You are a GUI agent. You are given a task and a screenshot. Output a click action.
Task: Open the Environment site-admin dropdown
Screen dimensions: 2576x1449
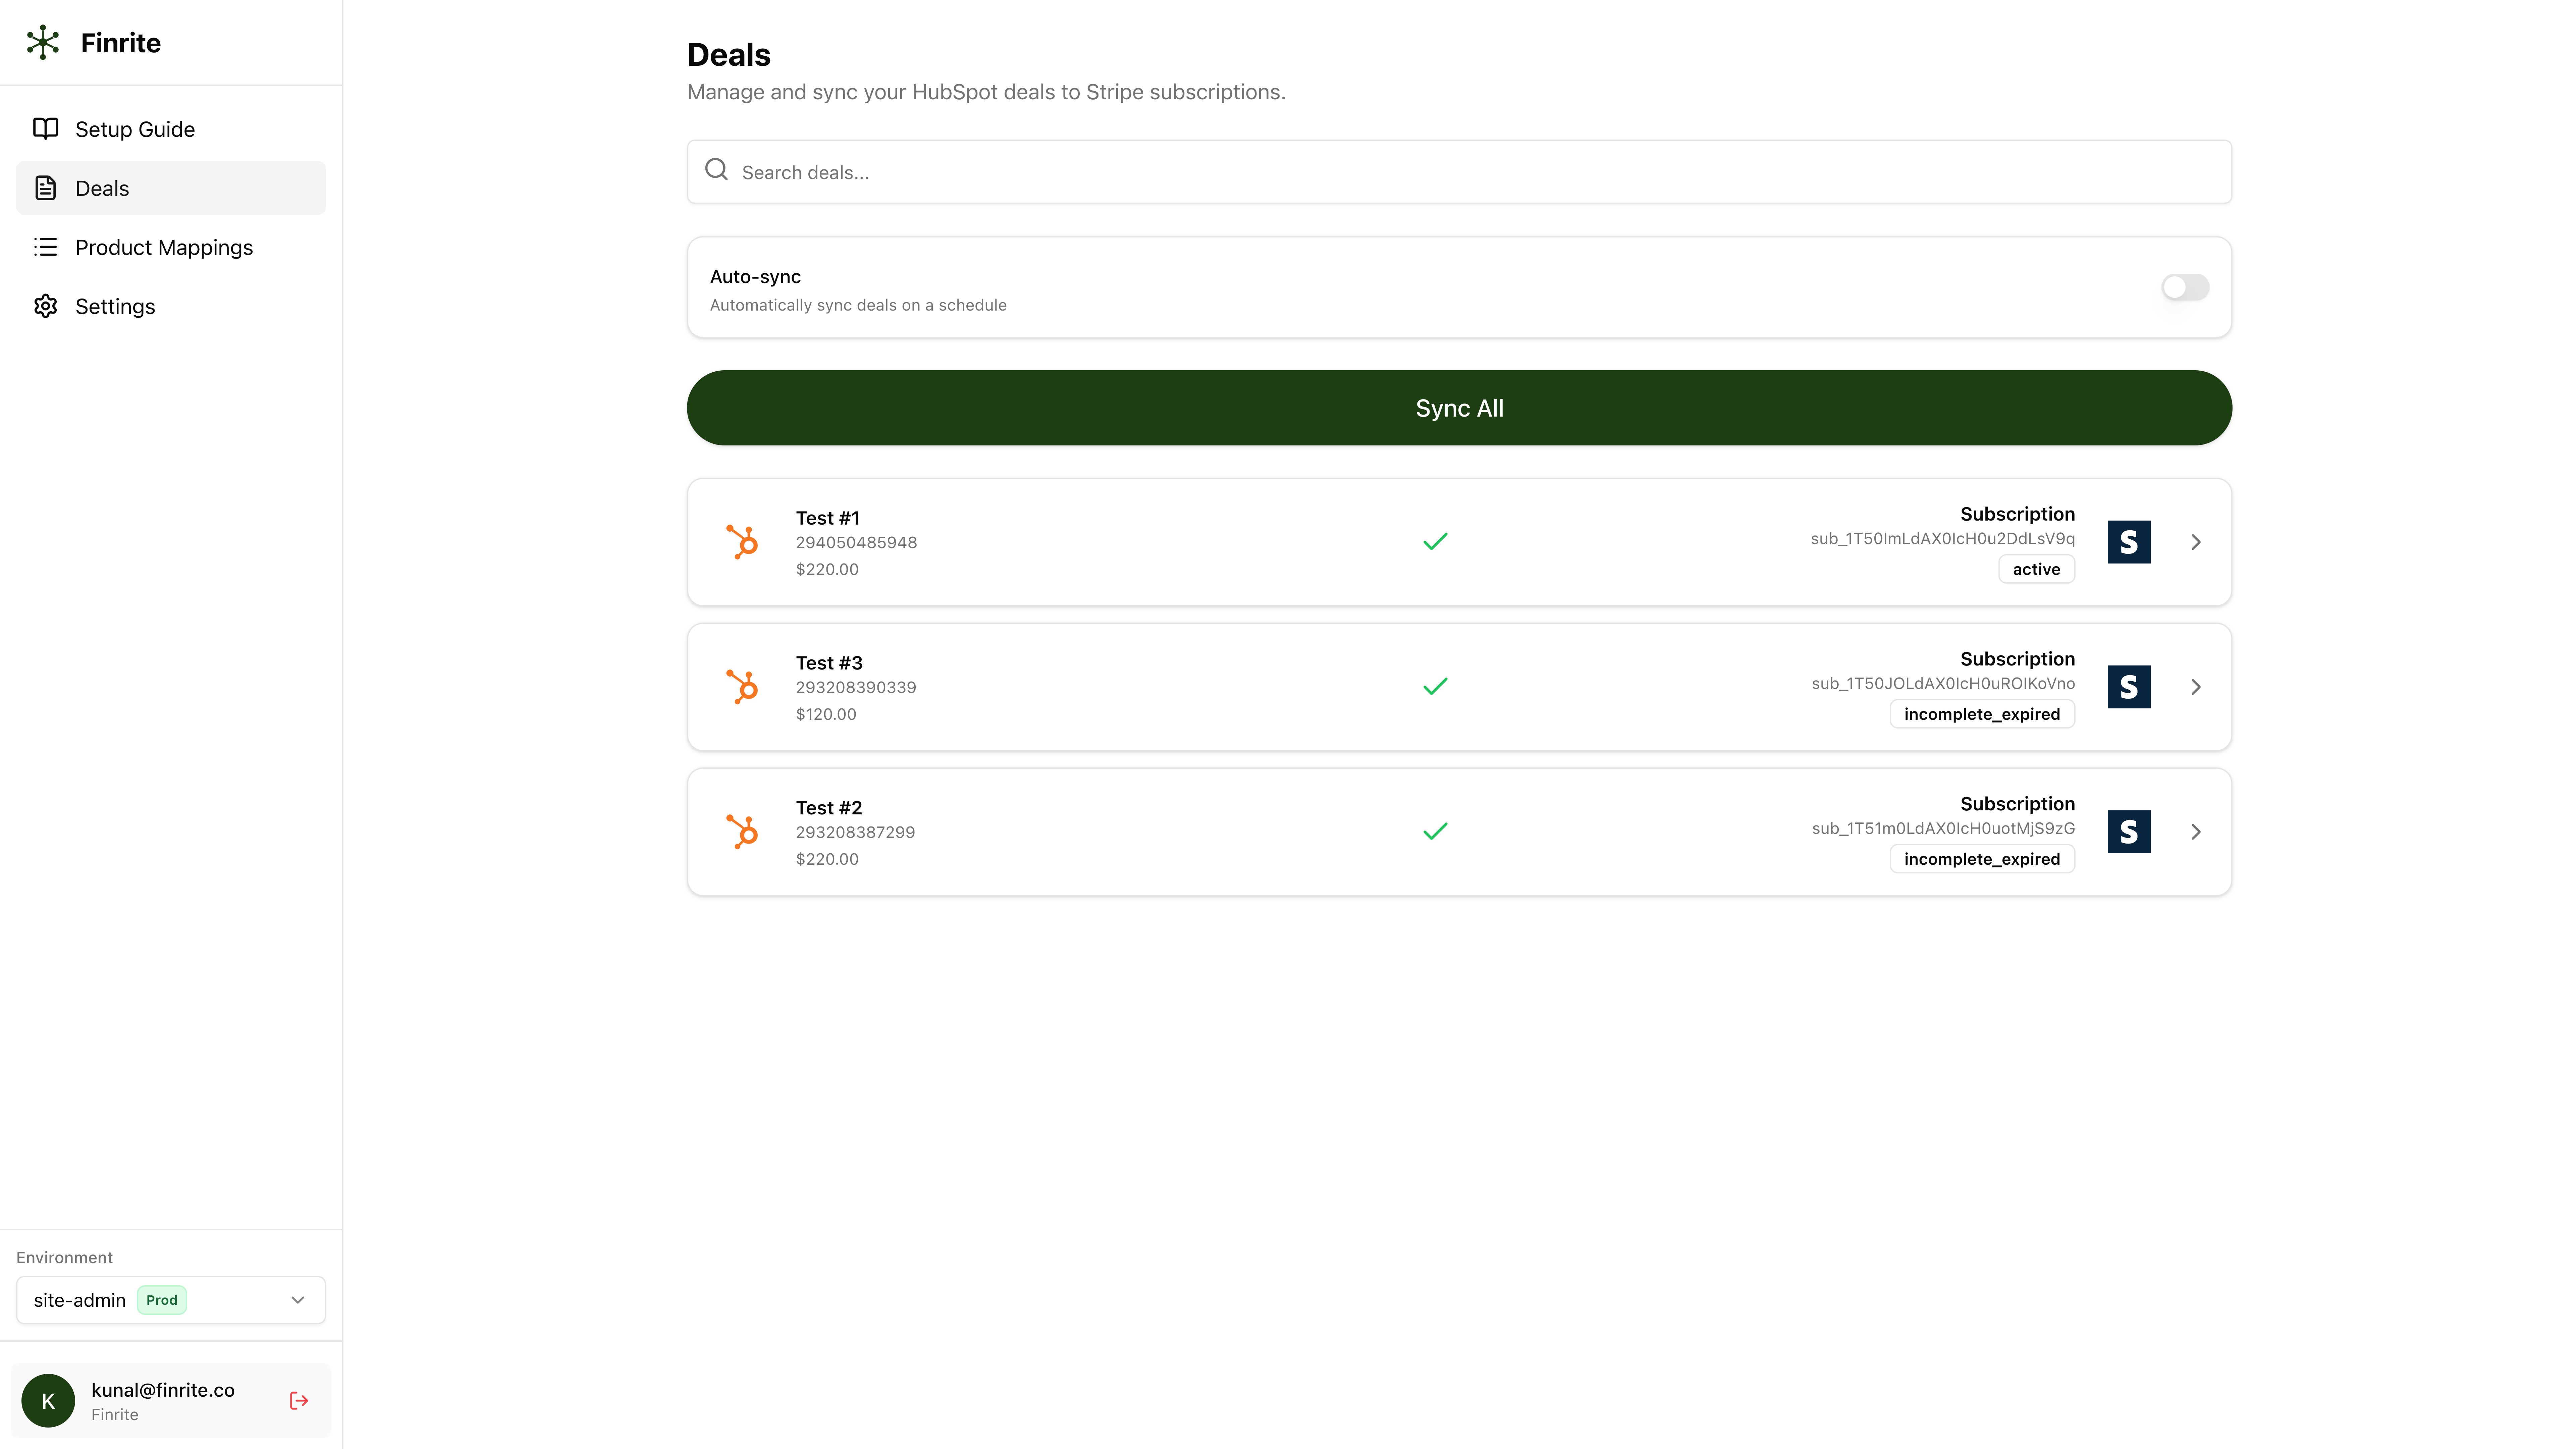pyautogui.click(x=170, y=1300)
